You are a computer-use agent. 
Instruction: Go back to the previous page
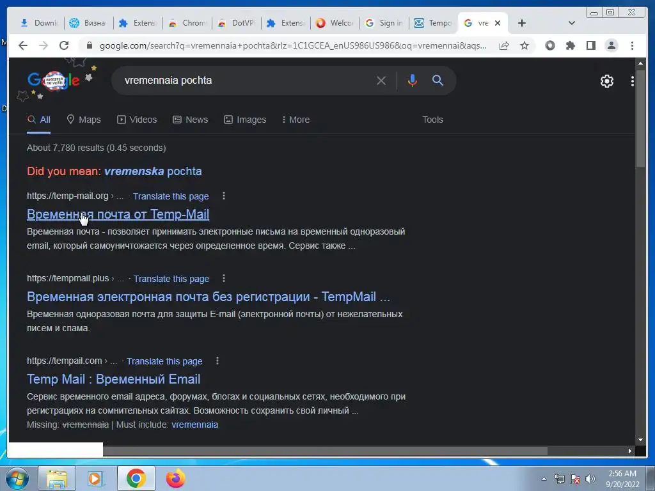pos(23,45)
